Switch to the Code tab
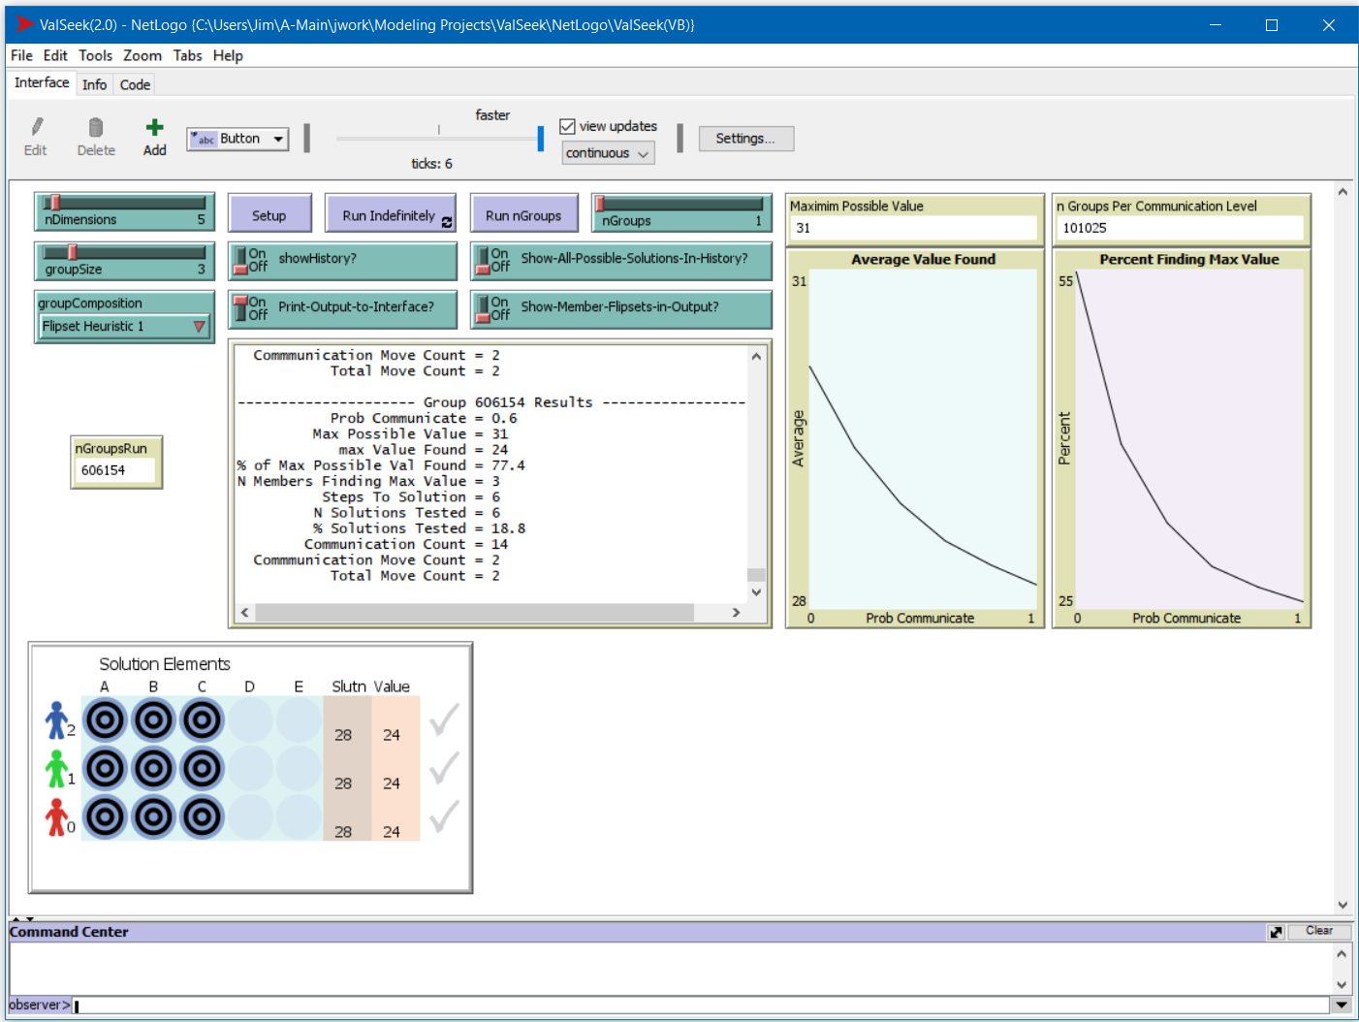 click(134, 84)
